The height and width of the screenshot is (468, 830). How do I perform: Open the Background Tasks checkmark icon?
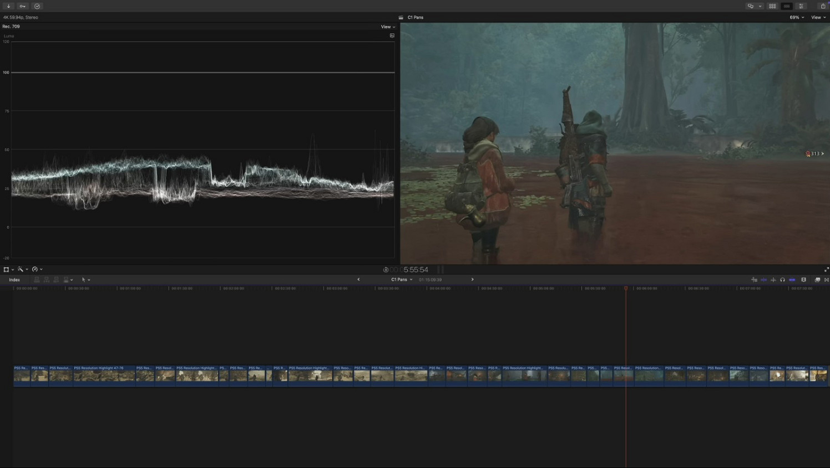(x=37, y=6)
